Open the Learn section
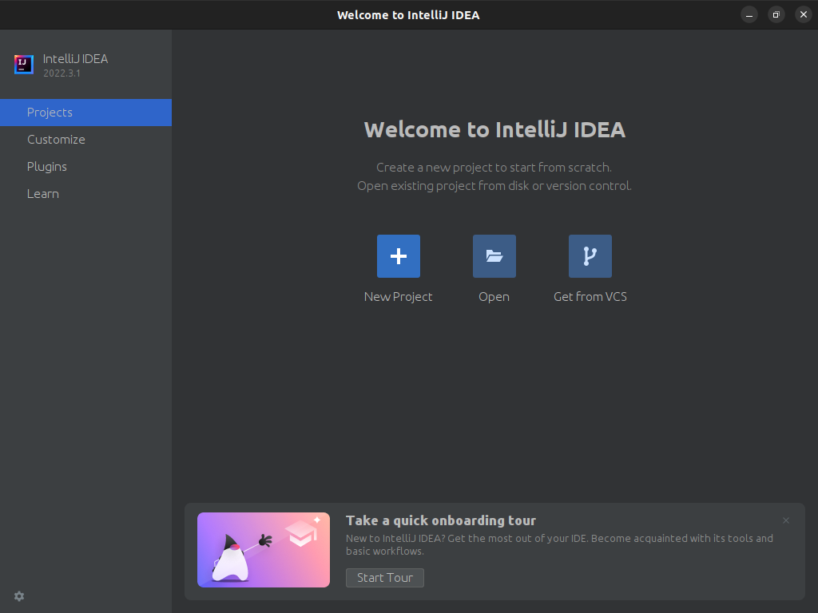 43,193
